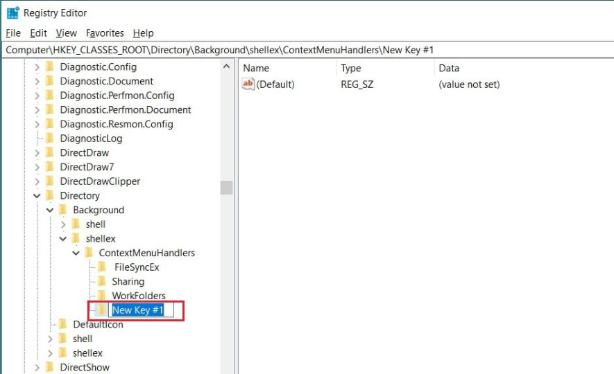Expand the DirectDrawClipper key
614x374 pixels.
point(37,181)
